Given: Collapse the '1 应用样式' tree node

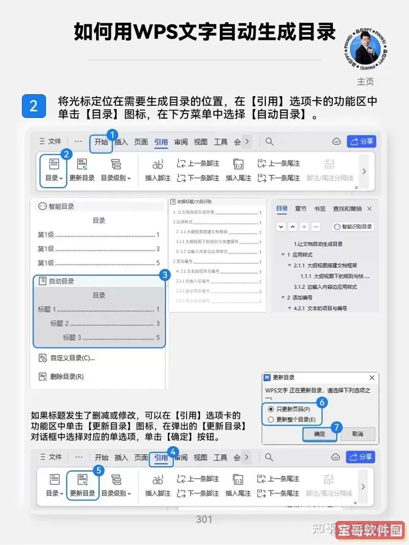Looking at the screenshot, I should 283,255.
